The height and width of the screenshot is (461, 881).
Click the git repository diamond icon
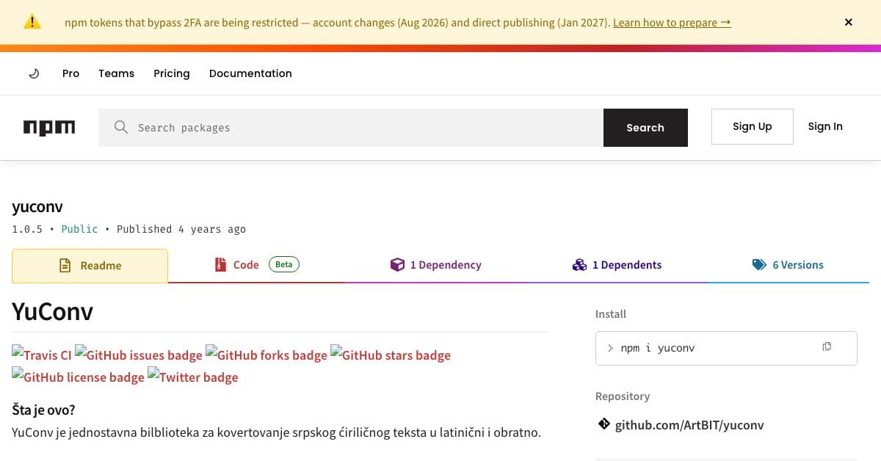tap(604, 424)
